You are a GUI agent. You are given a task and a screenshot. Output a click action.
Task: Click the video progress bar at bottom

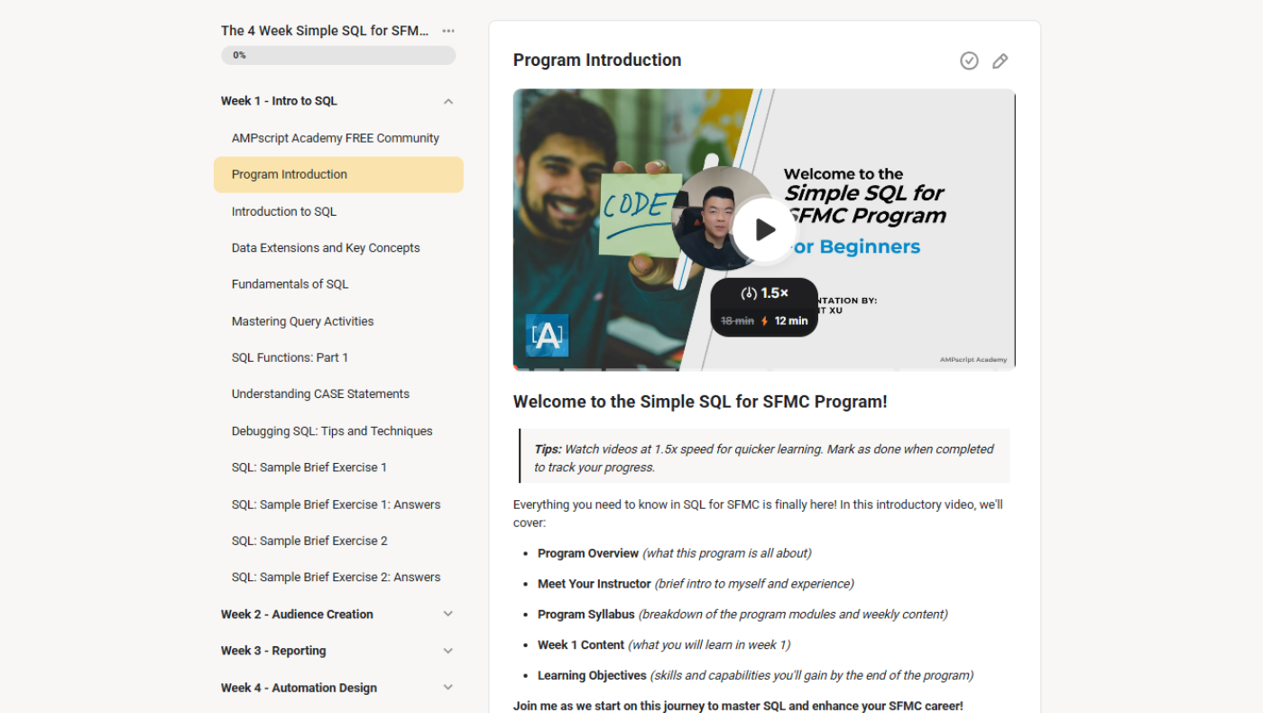click(x=764, y=368)
